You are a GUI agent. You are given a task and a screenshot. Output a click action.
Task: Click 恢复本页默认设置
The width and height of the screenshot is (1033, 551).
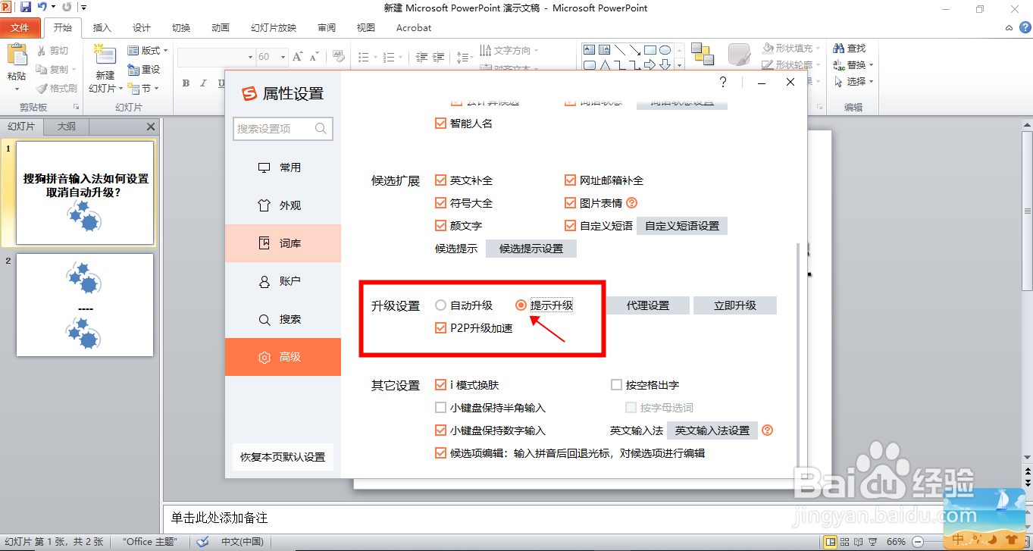pyautogui.click(x=283, y=457)
